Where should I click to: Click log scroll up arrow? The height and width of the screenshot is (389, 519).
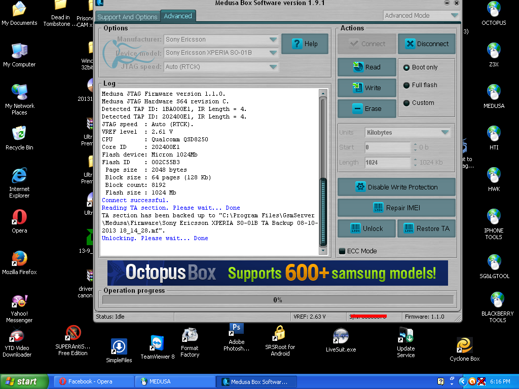click(x=323, y=94)
